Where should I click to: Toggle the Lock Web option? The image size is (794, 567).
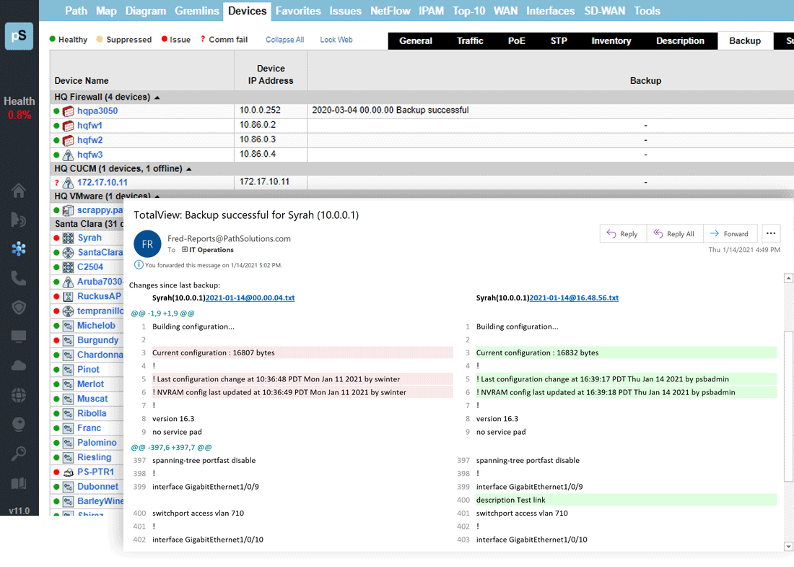336,40
